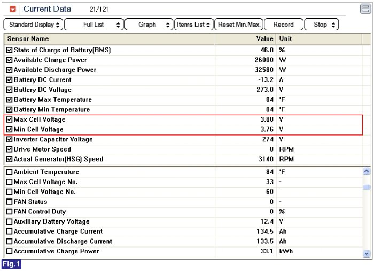
Task: Uncheck Available Charge Power checkbox
Action: point(9,60)
